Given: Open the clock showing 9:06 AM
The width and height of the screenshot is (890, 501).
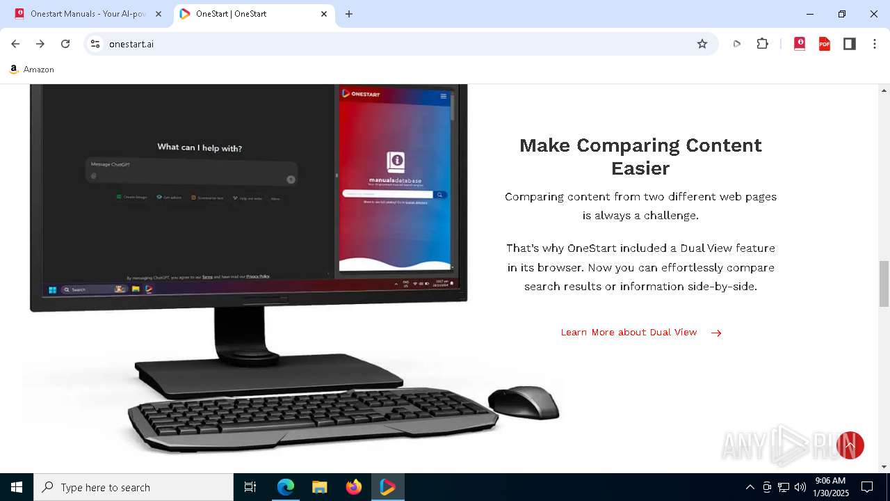Looking at the screenshot, I should coord(830,487).
